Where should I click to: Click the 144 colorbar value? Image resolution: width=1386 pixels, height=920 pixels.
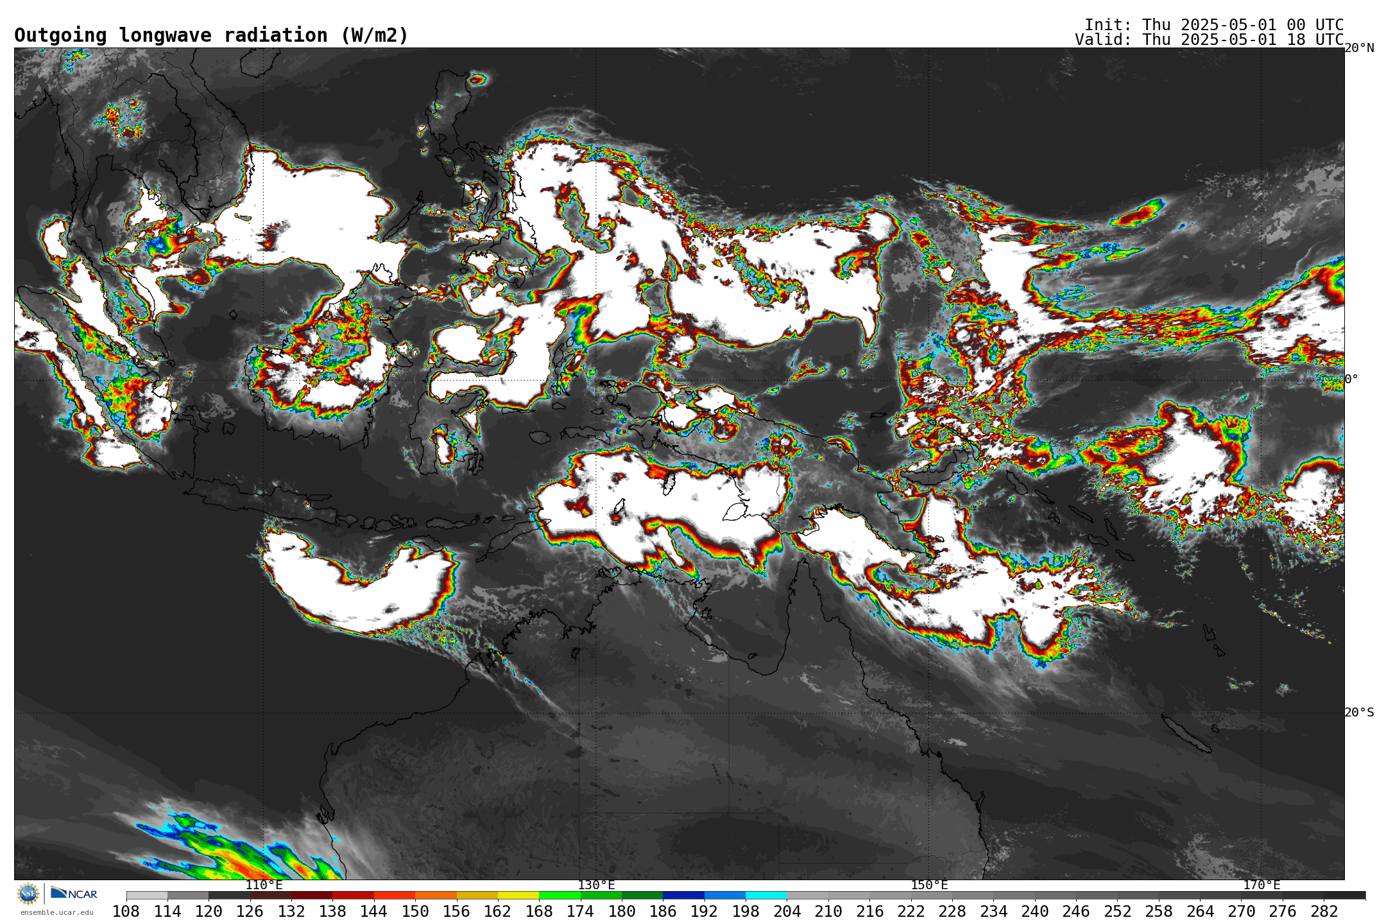point(374,911)
